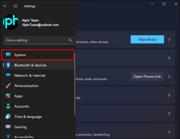Expand the handwriting settings row chevron
Image resolution: width=180 pixels, height=139 pixels.
coord(169,132)
